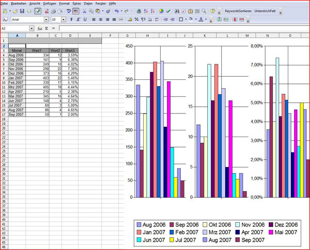
Task: Select the cell containing Aug 2006
Action: click(x=17, y=55)
